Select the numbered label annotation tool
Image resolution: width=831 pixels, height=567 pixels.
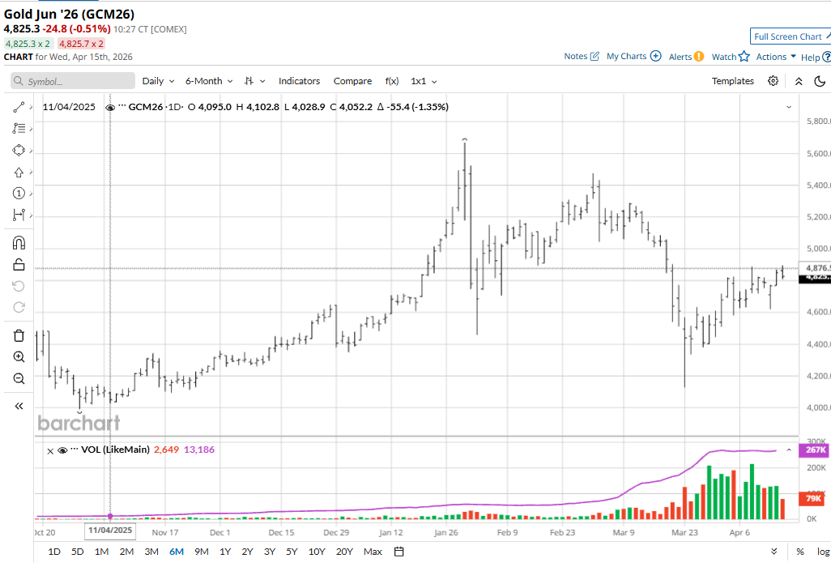tap(19, 194)
